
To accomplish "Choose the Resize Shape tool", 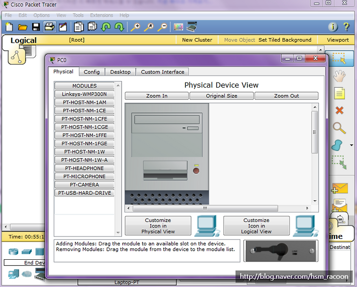I will 339,162.
